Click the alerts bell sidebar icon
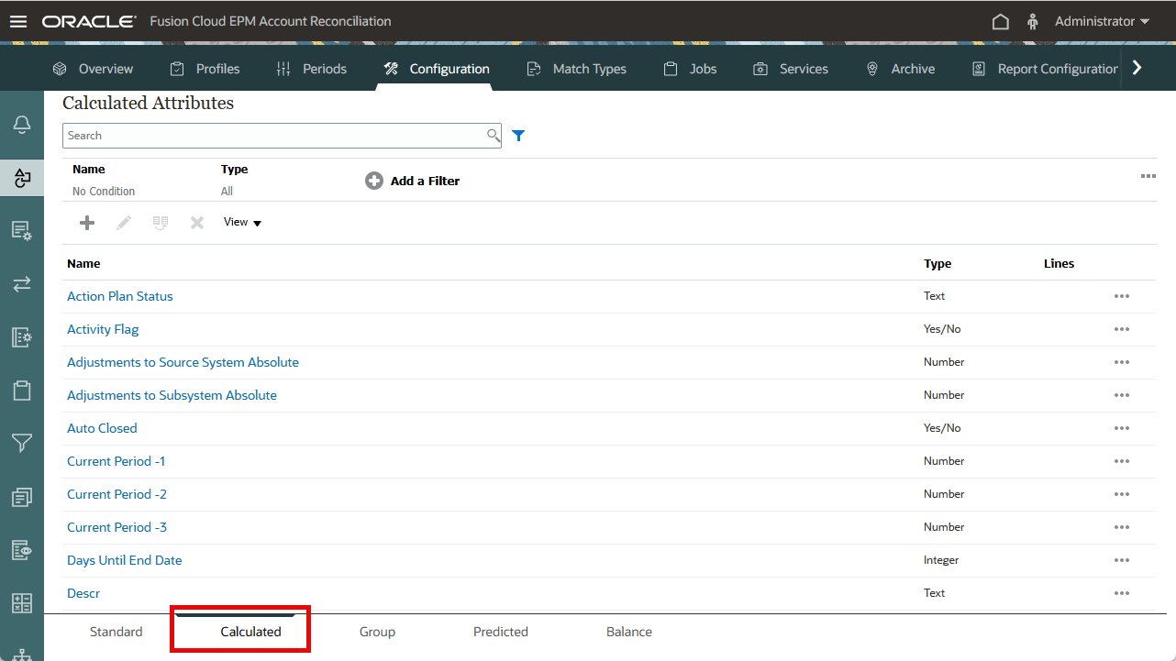The image size is (1176, 661). pos(22,125)
